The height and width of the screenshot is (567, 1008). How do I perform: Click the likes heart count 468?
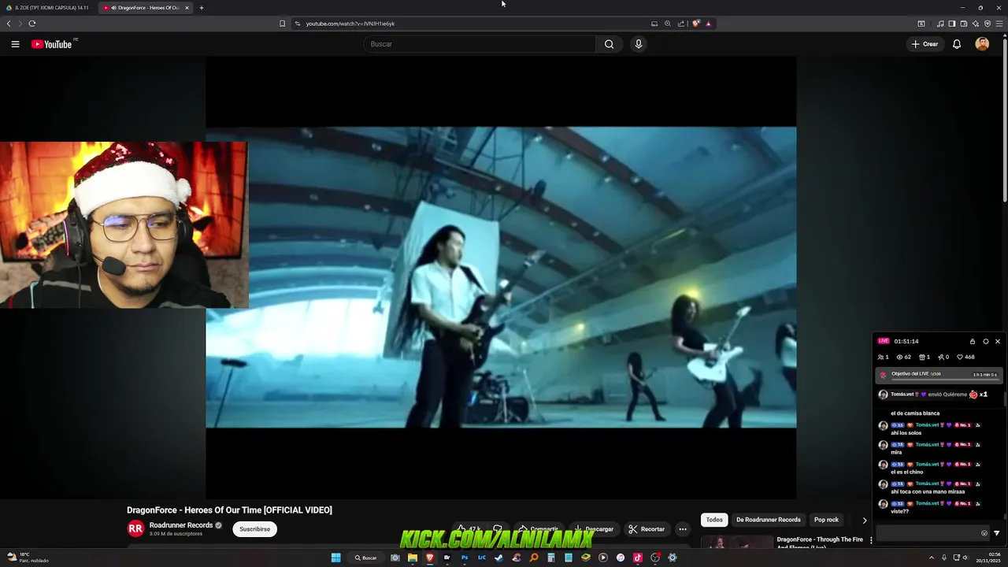pos(965,358)
